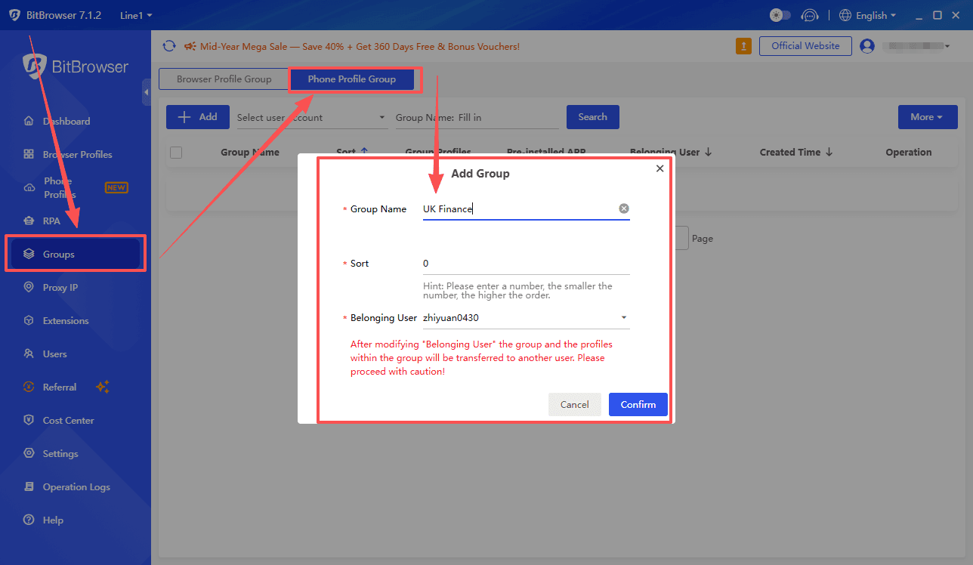Click the orange upgrade icon
Screen dimensions: 973x565
point(743,46)
